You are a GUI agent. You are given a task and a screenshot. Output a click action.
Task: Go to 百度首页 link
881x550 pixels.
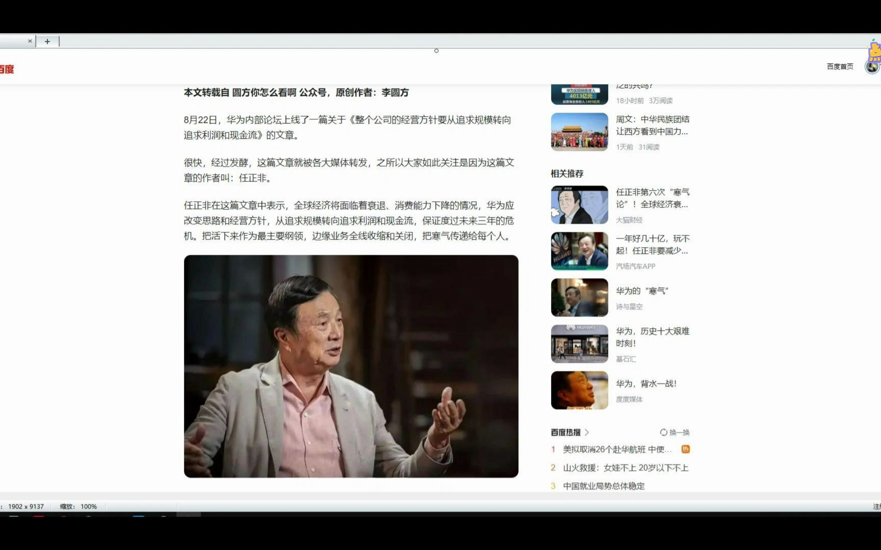[x=840, y=66]
